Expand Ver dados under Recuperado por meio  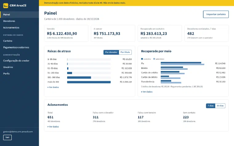[x=147, y=92]
